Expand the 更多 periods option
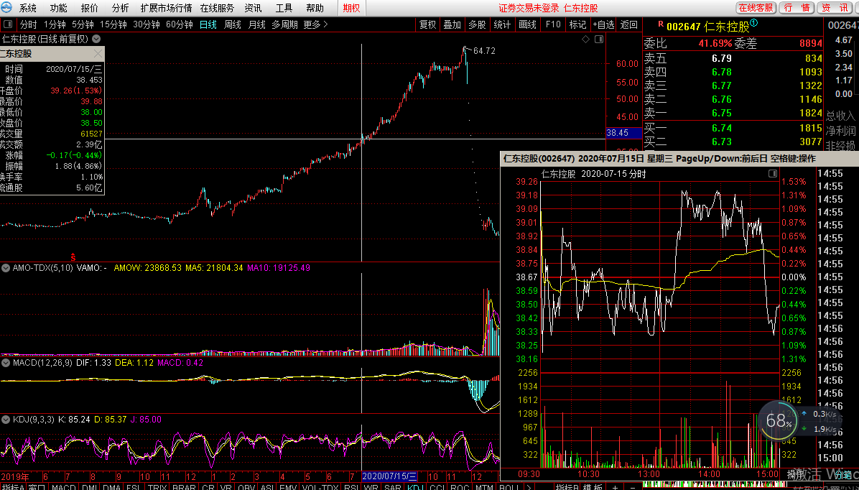Image resolution: width=859 pixels, height=490 pixels. [315, 24]
